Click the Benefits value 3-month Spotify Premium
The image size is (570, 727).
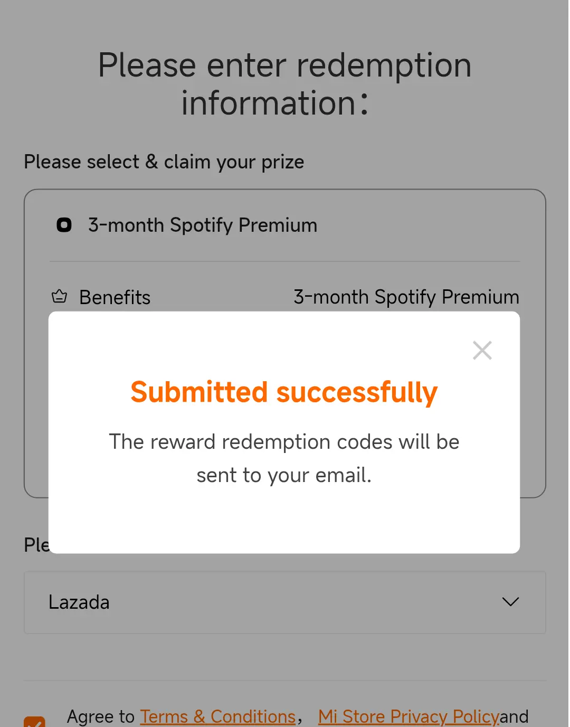click(406, 297)
